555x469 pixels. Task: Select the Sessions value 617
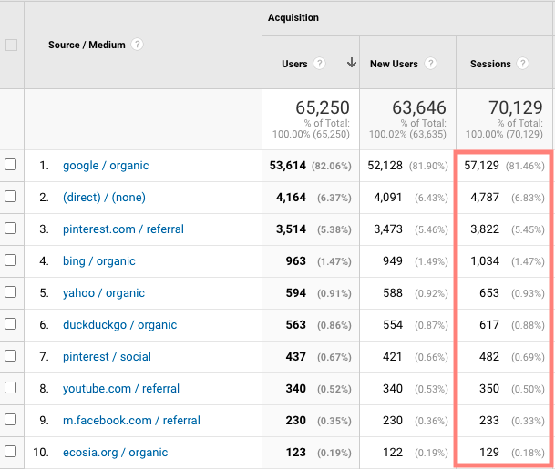489,325
